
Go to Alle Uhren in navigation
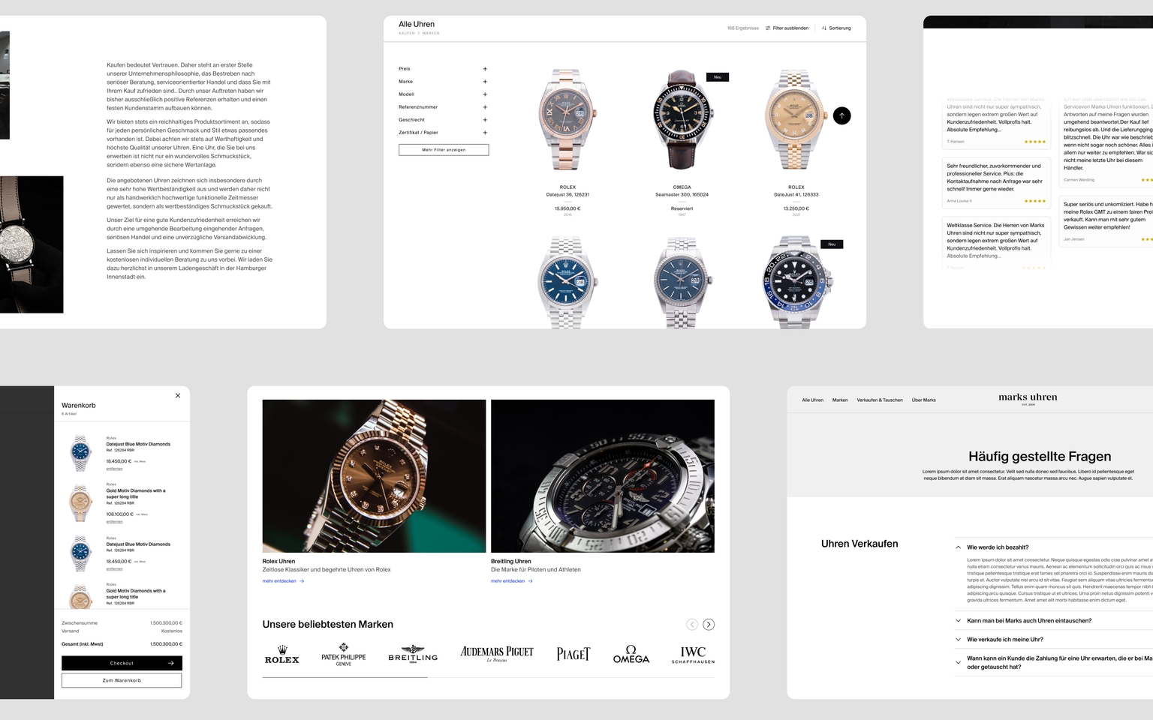click(812, 400)
